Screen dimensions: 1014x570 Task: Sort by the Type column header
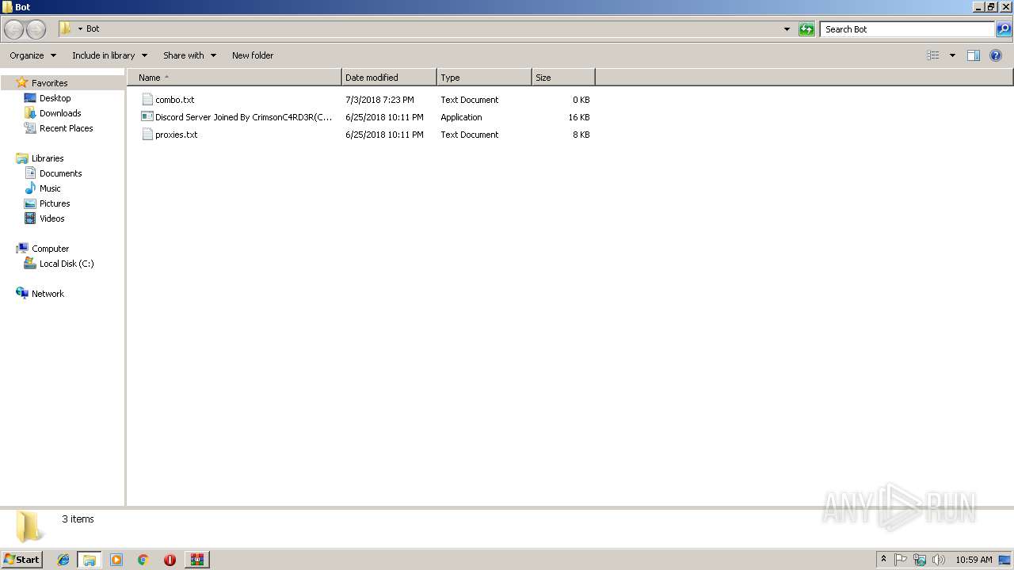[x=484, y=78]
